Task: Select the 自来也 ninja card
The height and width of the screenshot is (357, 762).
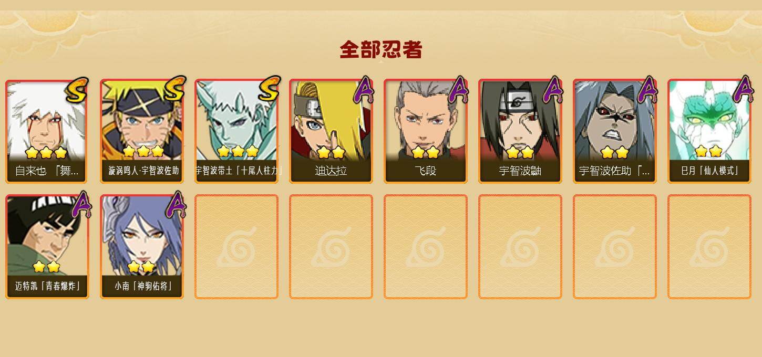Action: pos(47,131)
